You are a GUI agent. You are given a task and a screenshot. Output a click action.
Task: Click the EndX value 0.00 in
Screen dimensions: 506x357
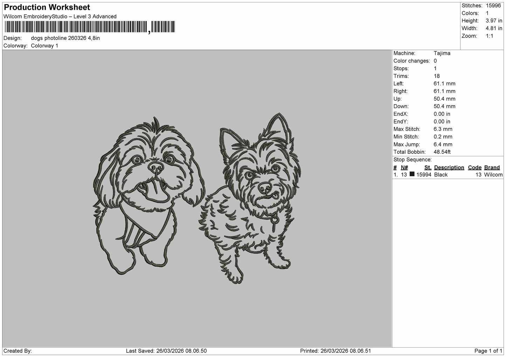click(x=442, y=114)
